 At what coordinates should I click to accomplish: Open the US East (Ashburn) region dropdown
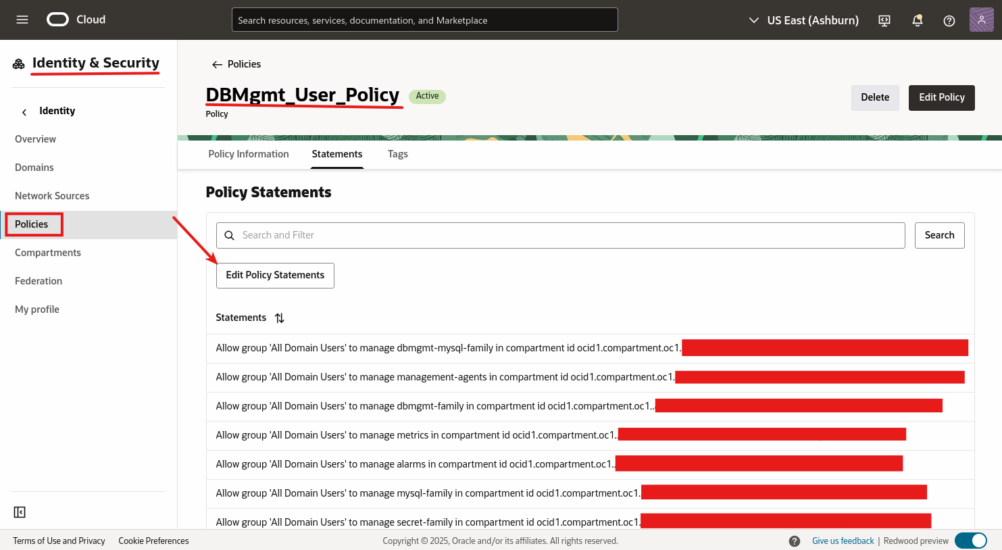click(803, 20)
